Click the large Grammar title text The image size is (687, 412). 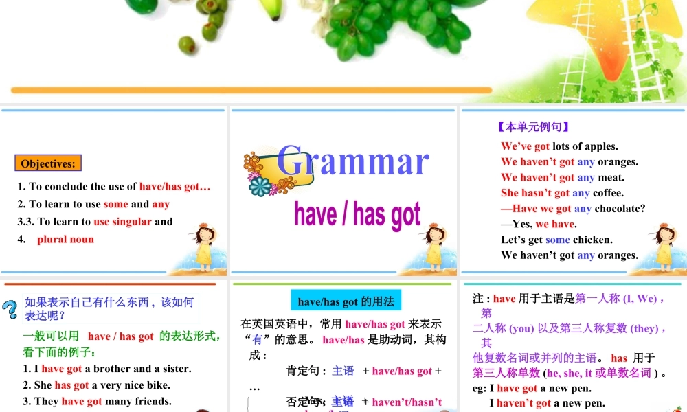[x=354, y=163]
